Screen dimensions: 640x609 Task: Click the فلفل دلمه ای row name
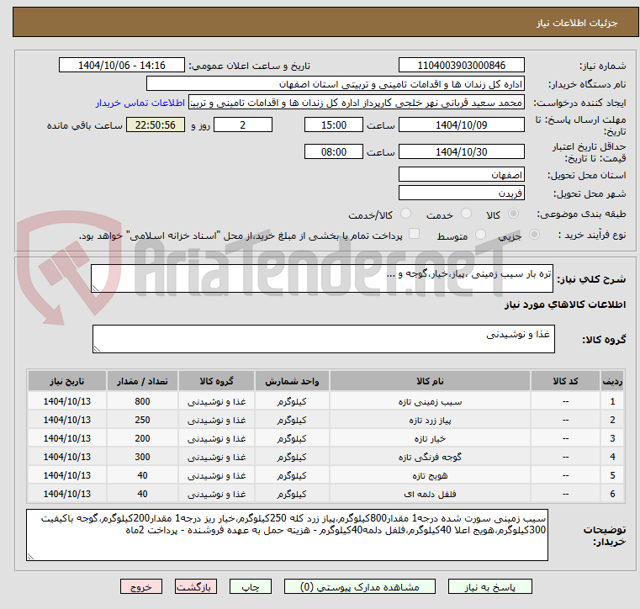coord(430,494)
